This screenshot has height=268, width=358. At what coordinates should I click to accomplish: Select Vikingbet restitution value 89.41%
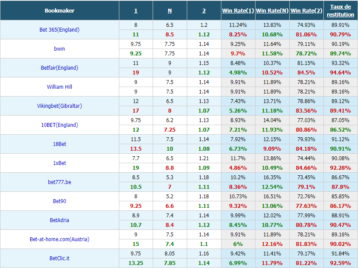[340, 111]
